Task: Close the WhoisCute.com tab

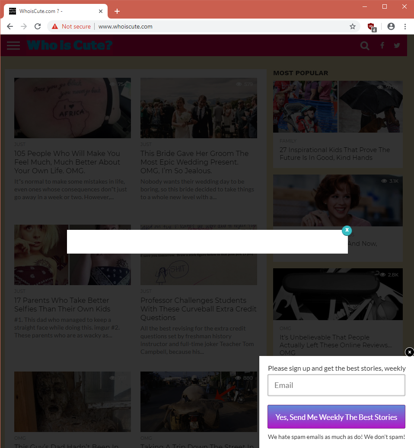Action: coord(101,11)
